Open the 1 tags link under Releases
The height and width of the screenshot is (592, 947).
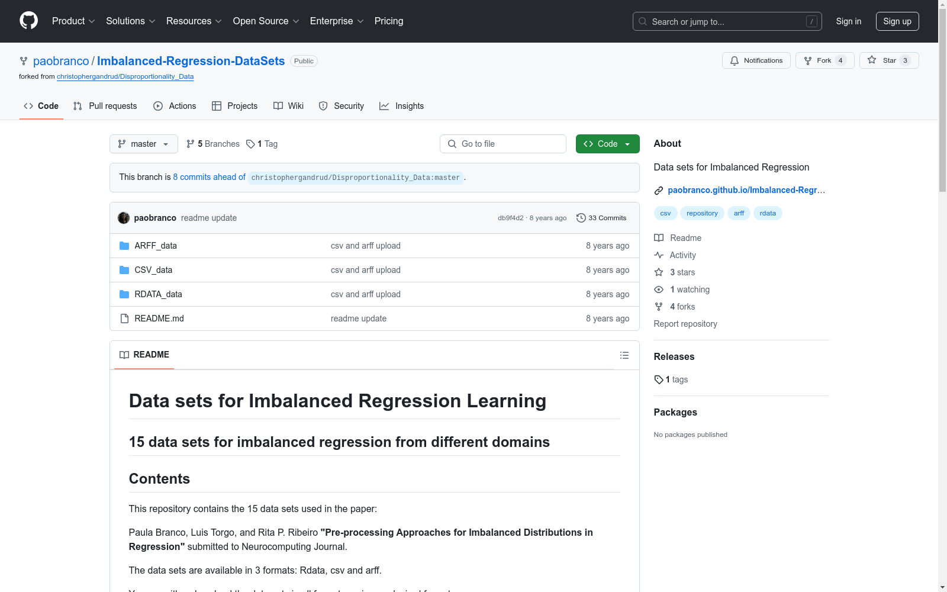click(671, 379)
